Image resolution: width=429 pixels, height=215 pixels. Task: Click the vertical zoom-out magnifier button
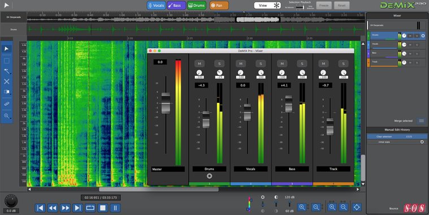point(316,207)
